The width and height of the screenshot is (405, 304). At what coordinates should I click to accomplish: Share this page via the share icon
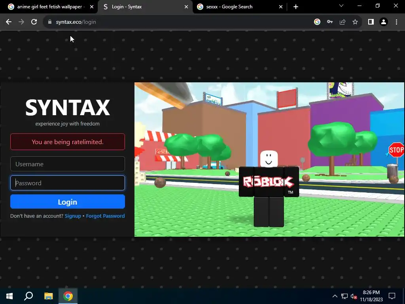click(x=343, y=22)
